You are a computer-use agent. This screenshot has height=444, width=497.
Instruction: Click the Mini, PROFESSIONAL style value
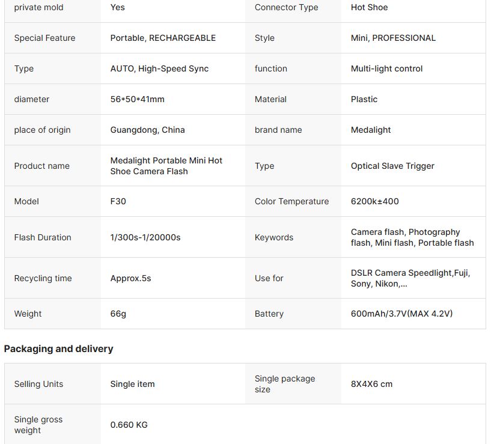(393, 38)
